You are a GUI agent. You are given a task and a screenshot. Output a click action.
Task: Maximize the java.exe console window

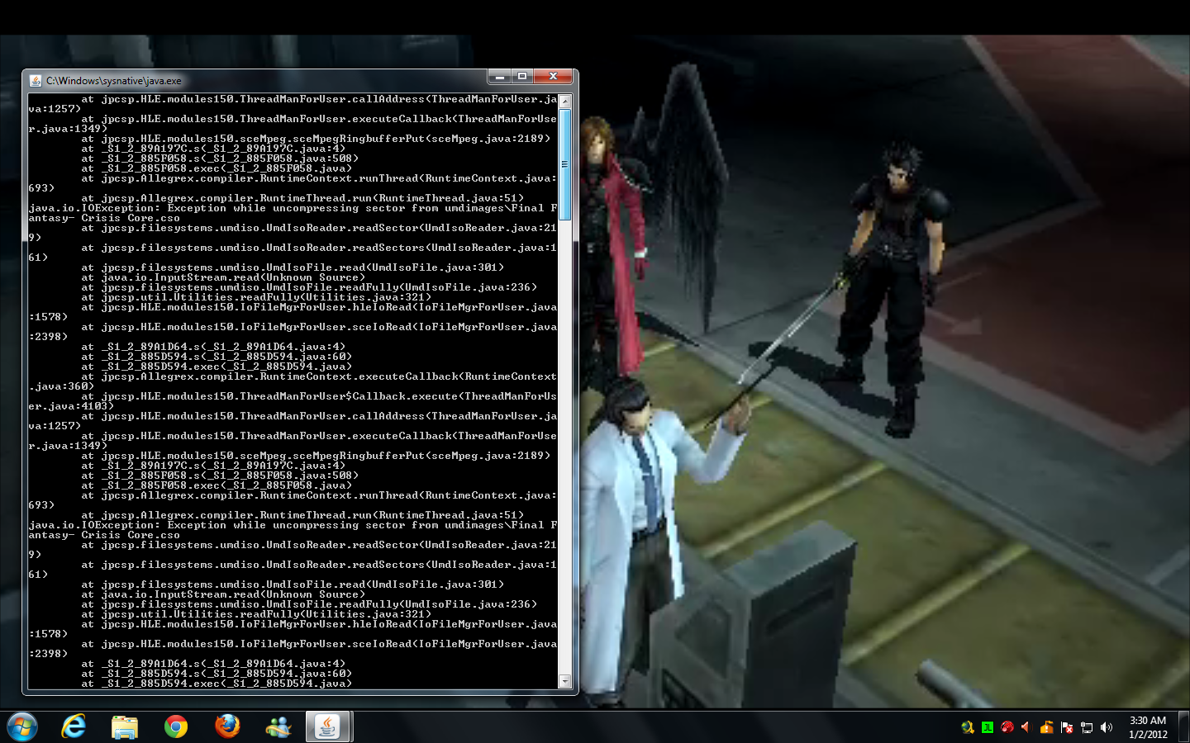pos(522,77)
